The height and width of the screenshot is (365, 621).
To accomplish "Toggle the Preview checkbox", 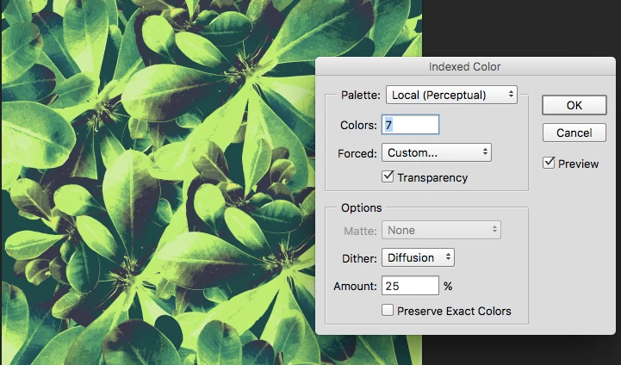I will coord(549,163).
